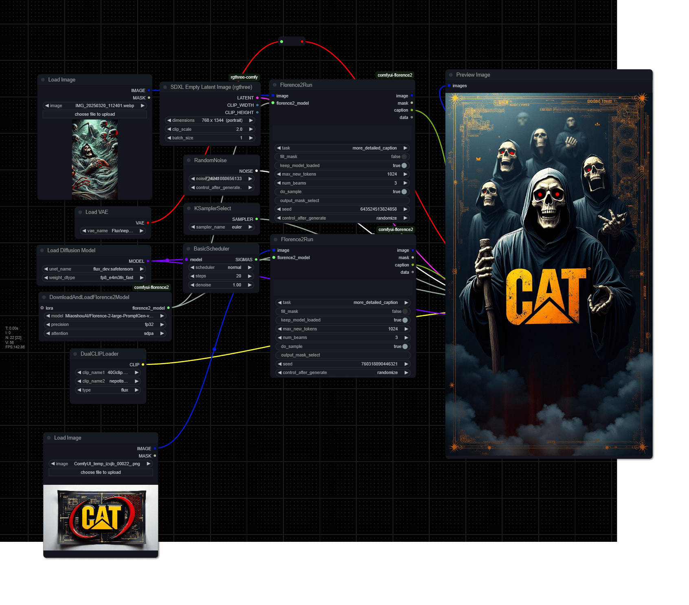The image size is (689, 605).
Task: Open the dimensions dropdown 768 x 1344 (portrait)
Action: point(210,121)
